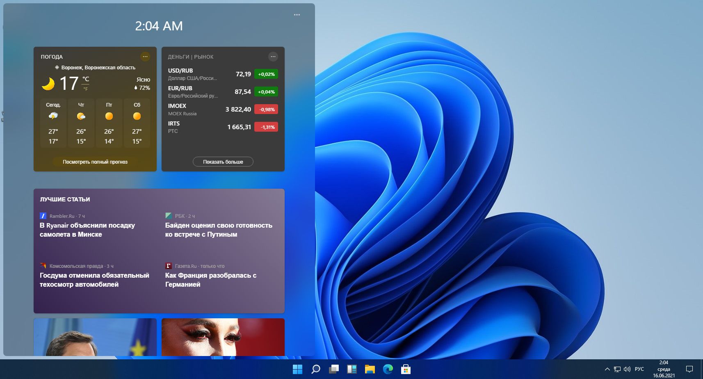703x379 pixels.
Task: Open taskbar Search
Action: [x=315, y=369]
